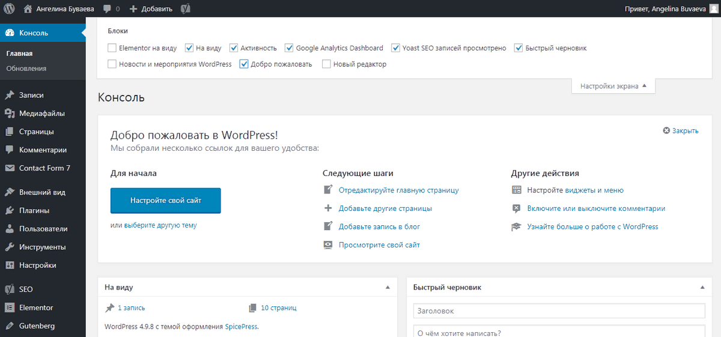
Task: Open Включите или выключите комментарии link
Action: coord(596,208)
